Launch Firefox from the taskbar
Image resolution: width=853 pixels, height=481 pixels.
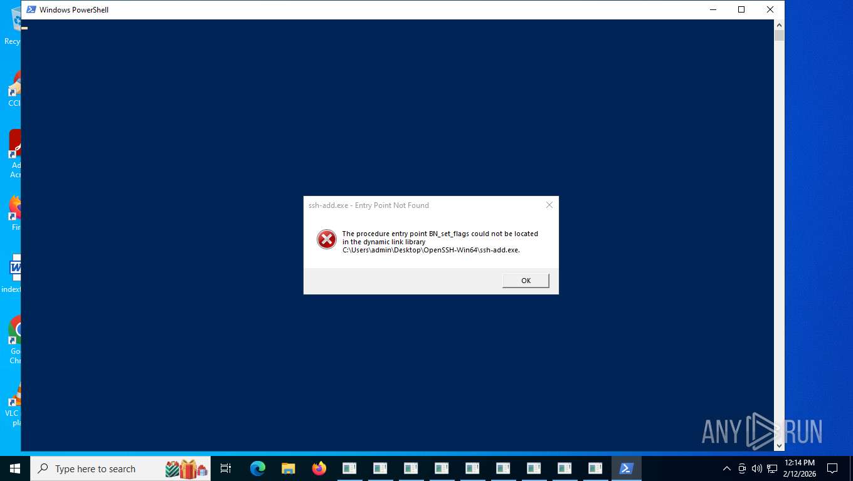[319, 468]
